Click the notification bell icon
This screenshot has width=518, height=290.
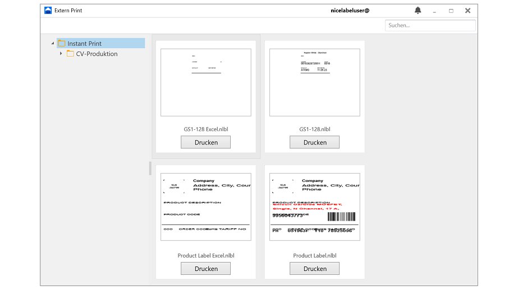(x=418, y=11)
